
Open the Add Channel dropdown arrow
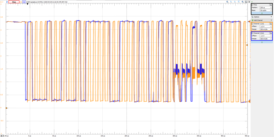(x=271, y=20)
